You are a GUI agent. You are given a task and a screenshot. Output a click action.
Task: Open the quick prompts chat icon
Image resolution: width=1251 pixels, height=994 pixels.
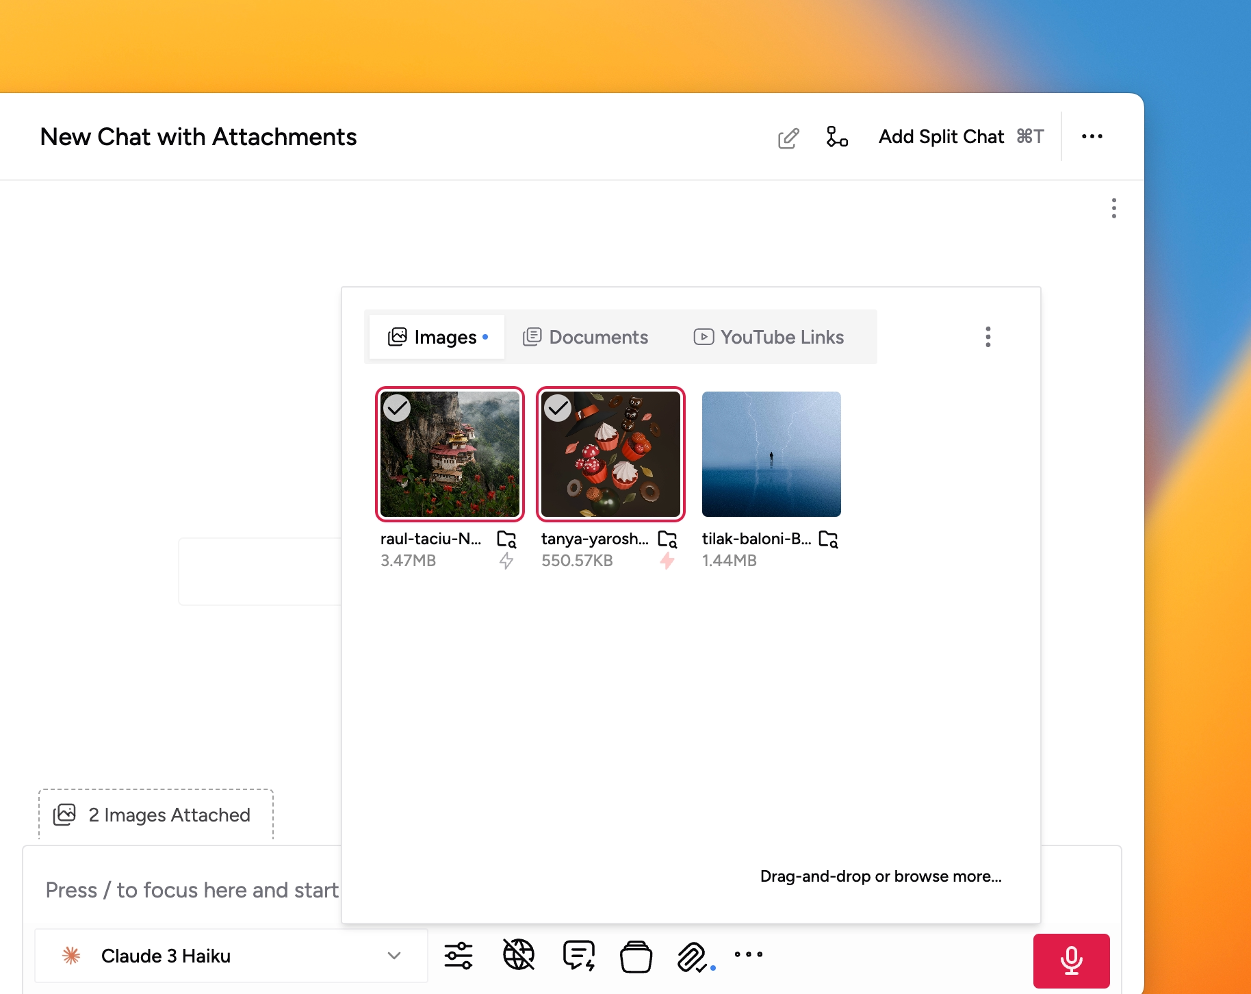(578, 956)
